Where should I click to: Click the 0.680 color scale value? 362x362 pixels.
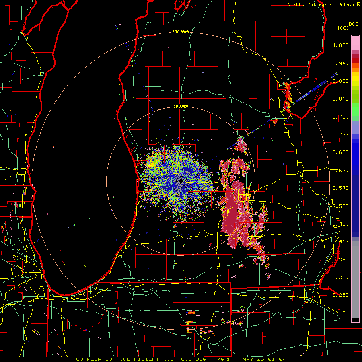click(x=341, y=152)
